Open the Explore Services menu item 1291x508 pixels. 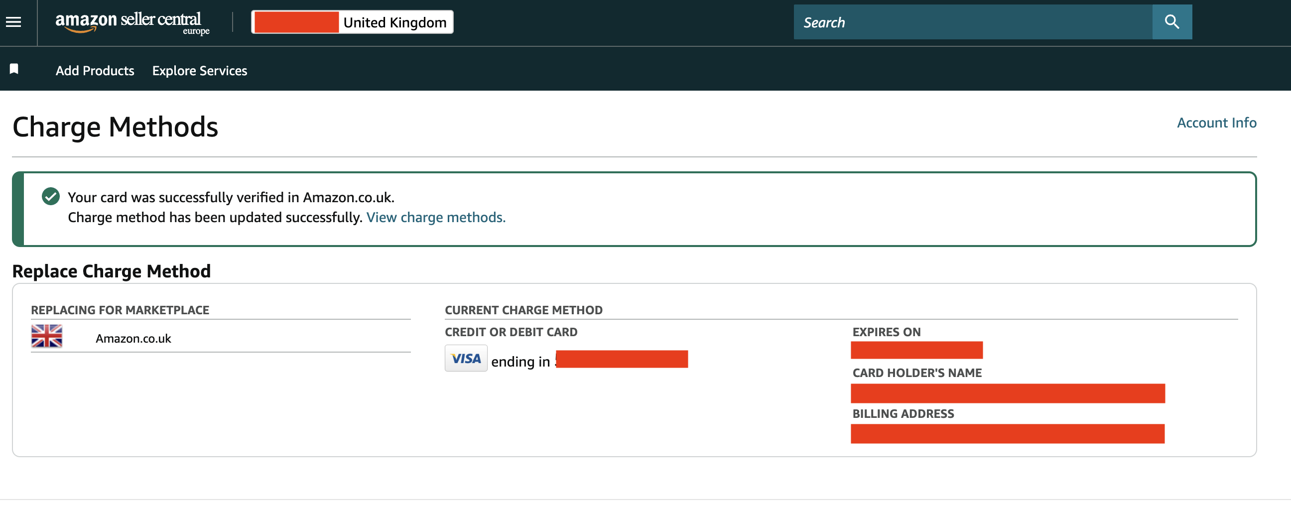pyautogui.click(x=199, y=71)
